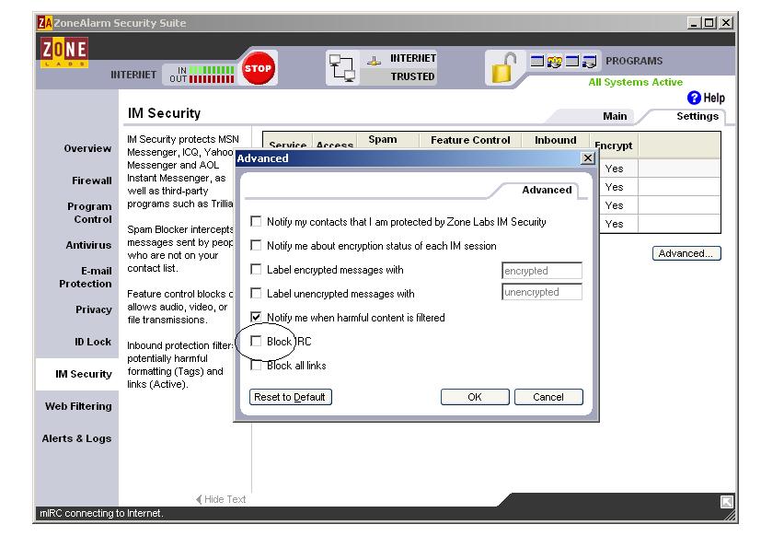Confirm the Advanced dialog with OK
The height and width of the screenshot is (536, 761).
point(475,397)
